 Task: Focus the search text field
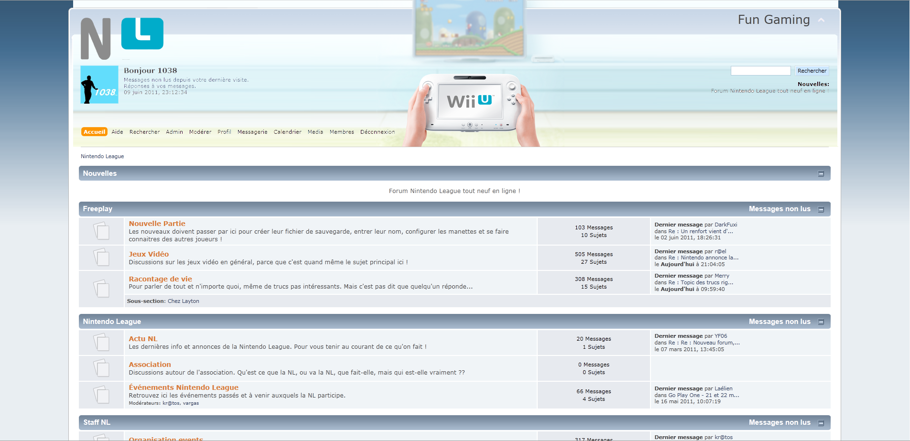click(761, 71)
